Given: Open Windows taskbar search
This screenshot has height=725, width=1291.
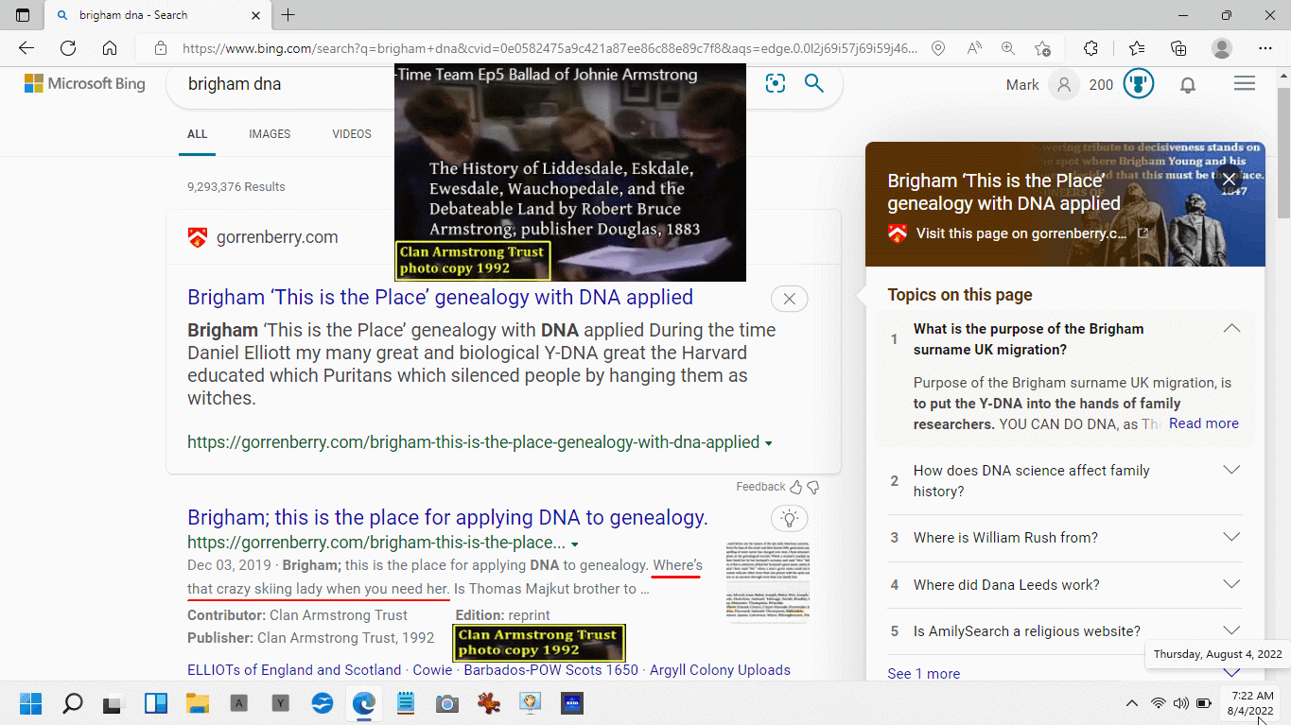Looking at the screenshot, I should (x=72, y=703).
